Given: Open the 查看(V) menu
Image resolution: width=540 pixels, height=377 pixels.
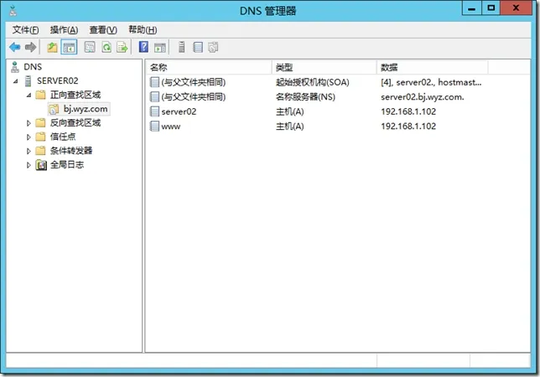Looking at the screenshot, I should pyautogui.click(x=103, y=30).
